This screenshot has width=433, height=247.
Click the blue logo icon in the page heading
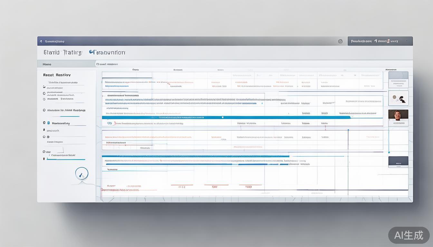click(x=91, y=52)
